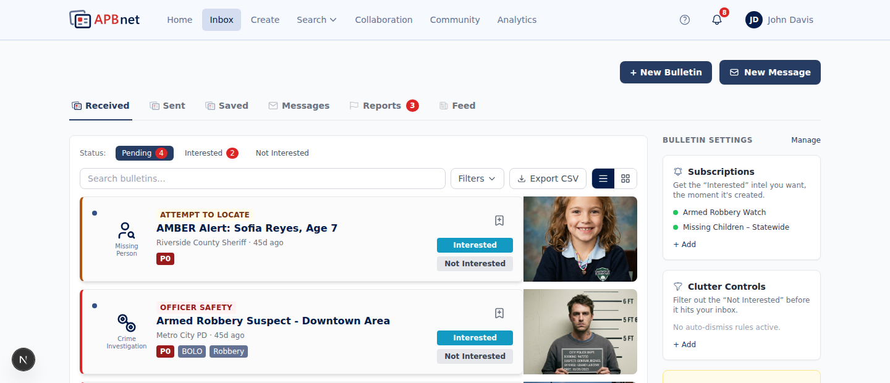890x383 pixels.
Task: Switch to list view
Action: pos(603,179)
